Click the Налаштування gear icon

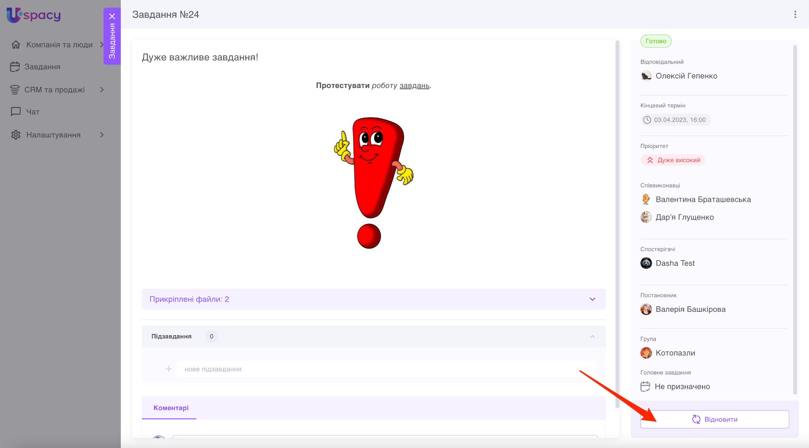point(16,135)
